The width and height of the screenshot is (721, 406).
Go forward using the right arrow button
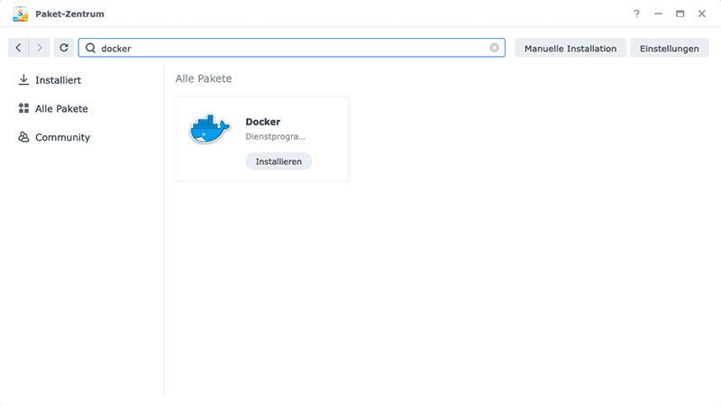click(x=41, y=48)
